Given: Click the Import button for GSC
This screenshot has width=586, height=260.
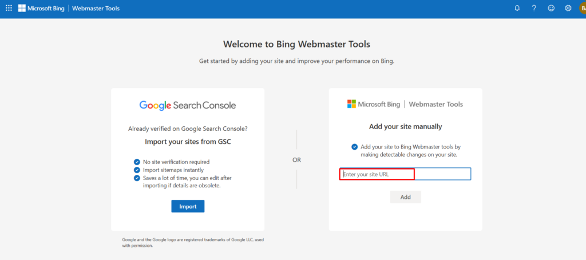Looking at the screenshot, I should point(188,206).
